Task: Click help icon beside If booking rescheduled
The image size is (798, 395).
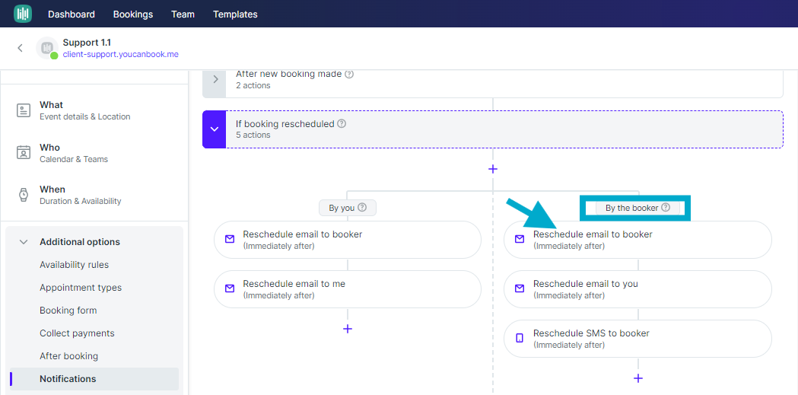Action: tap(342, 124)
